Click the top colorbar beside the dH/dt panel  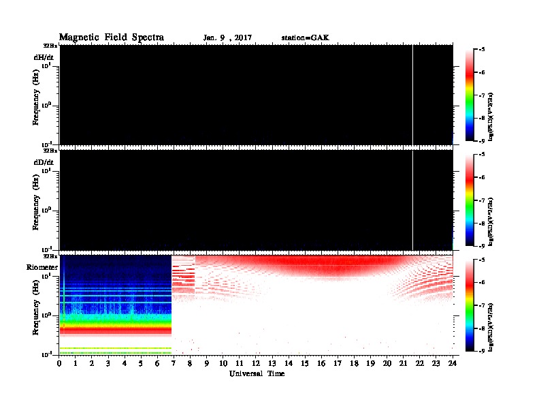[x=470, y=95]
